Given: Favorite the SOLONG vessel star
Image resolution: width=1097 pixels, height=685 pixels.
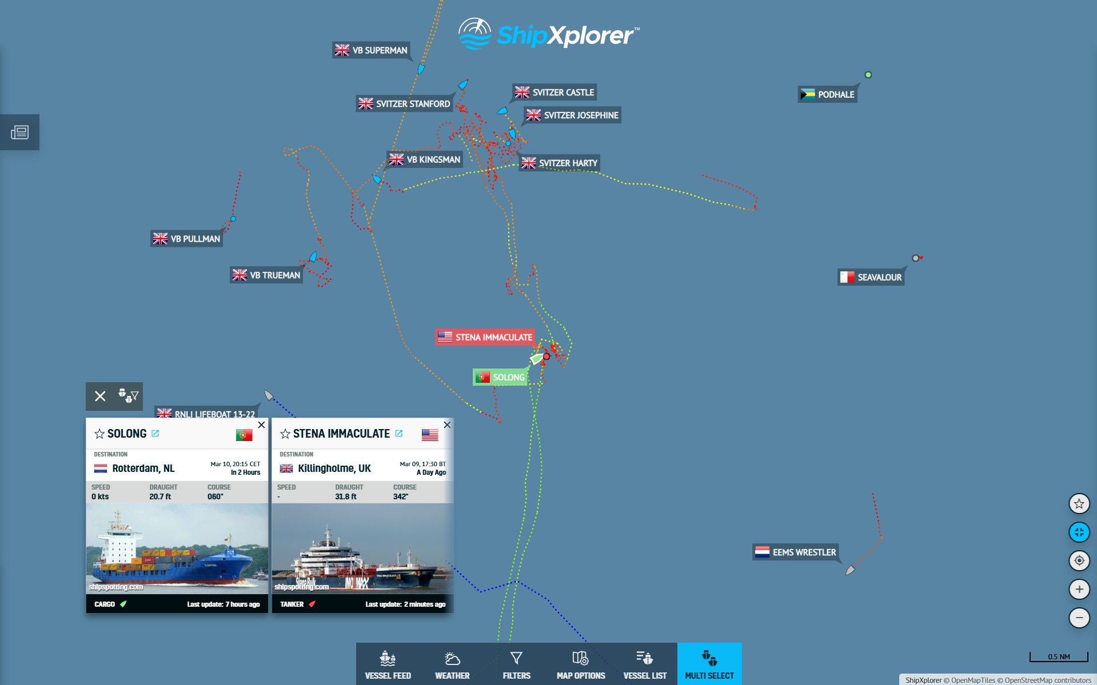Looking at the screenshot, I should [99, 434].
